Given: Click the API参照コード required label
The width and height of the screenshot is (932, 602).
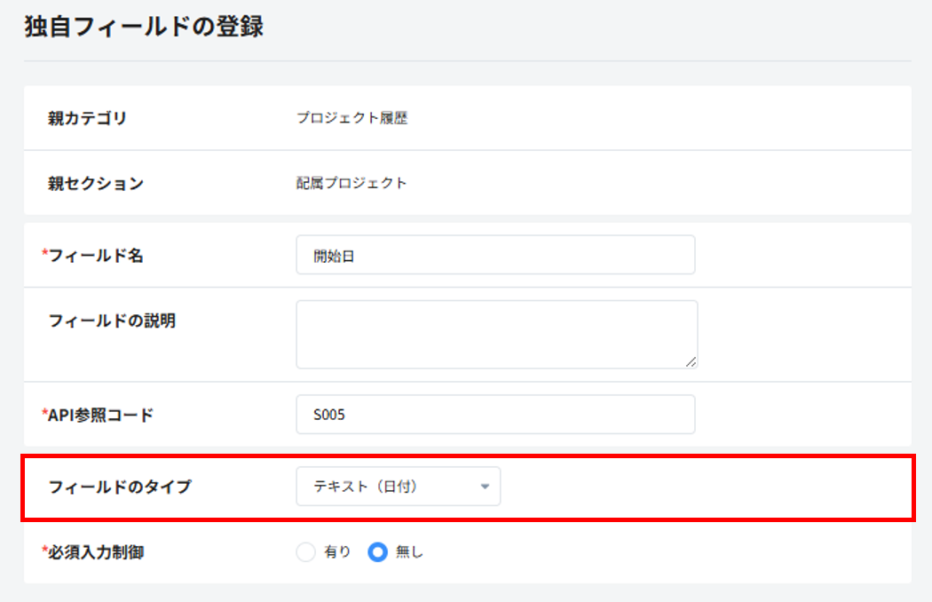Looking at the screenshot, I should pos(100,415).
